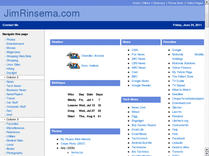Viewport: 209px width, 156px height.
Task: Open Craps Party (2007) photos link
Action: (x=73, y=143)
